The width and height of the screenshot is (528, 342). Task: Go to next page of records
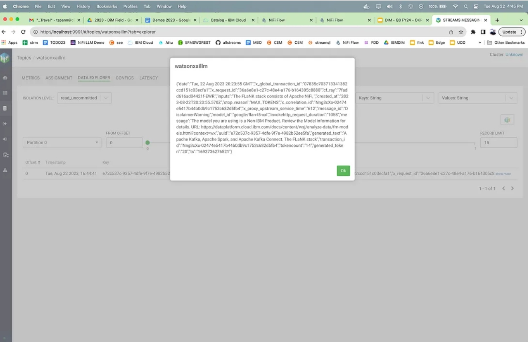pos(512,188)
